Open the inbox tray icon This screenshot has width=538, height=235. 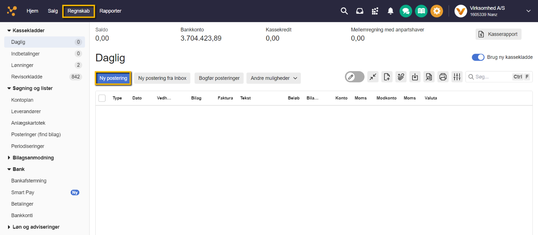coord(360,11)
